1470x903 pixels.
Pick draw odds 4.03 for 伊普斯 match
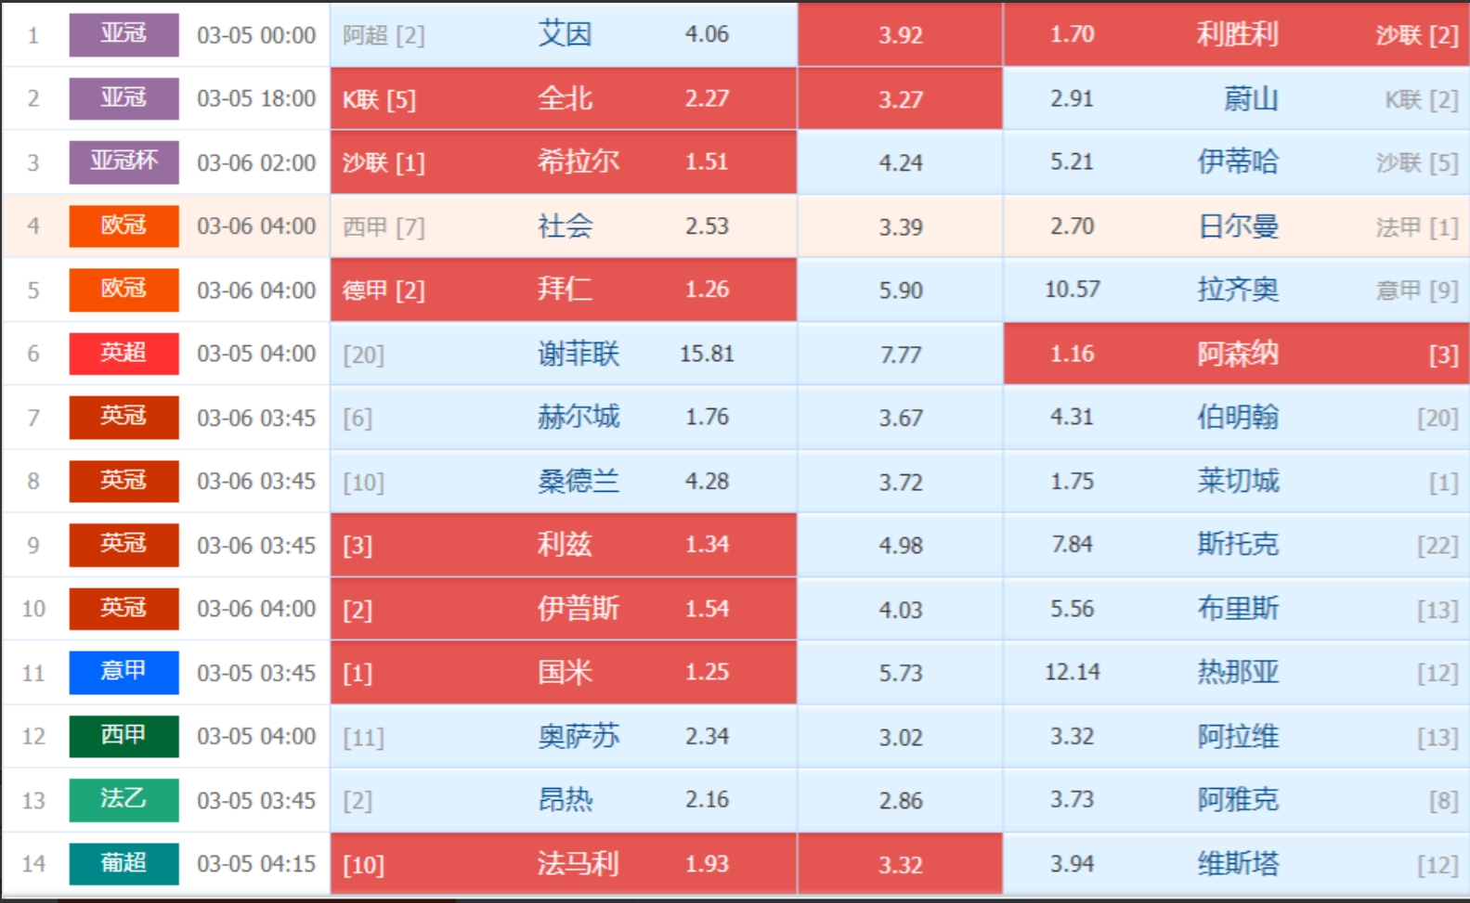click(900, 610)
